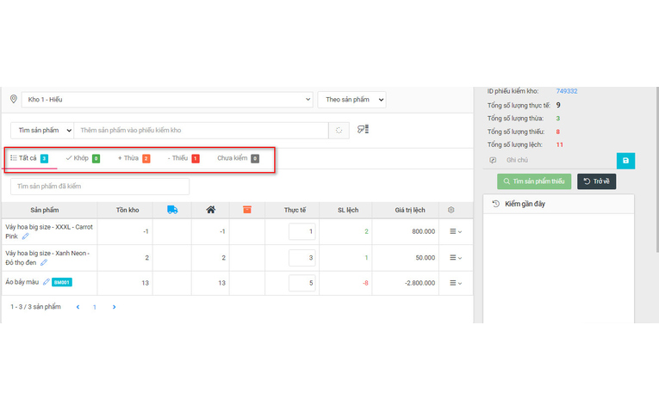Click actual quantity field showing 5
Viewport: 659px width, 411px height.
(x=302, y=283)
